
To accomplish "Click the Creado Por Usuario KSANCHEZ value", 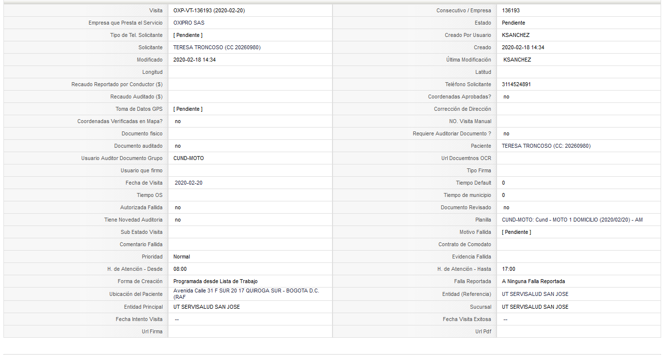I will pyautogui.click(x=516, y=35).
